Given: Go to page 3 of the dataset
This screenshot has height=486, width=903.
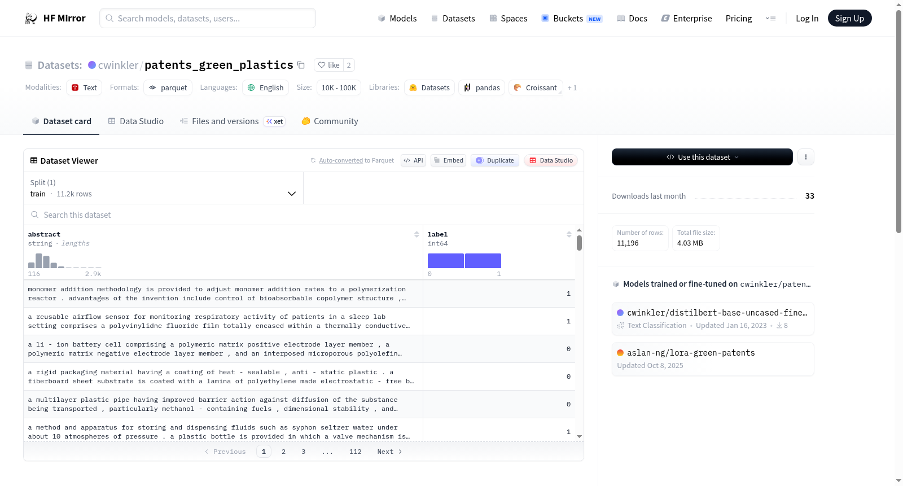Looking at the screenshot, I should click(304, 452).
